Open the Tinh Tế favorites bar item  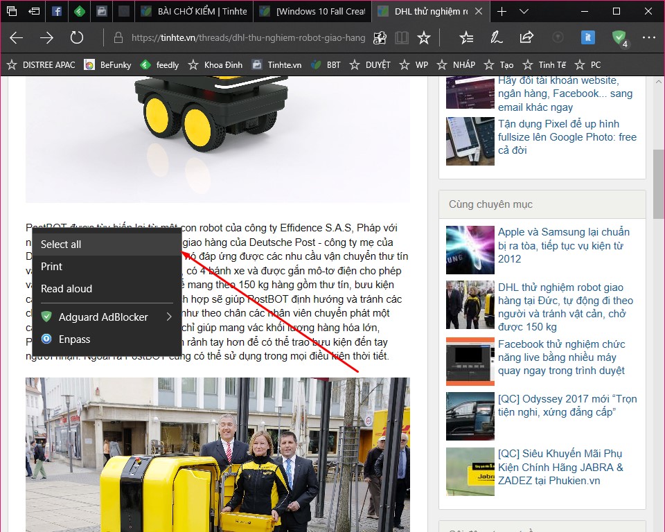(x=544, y=65)
